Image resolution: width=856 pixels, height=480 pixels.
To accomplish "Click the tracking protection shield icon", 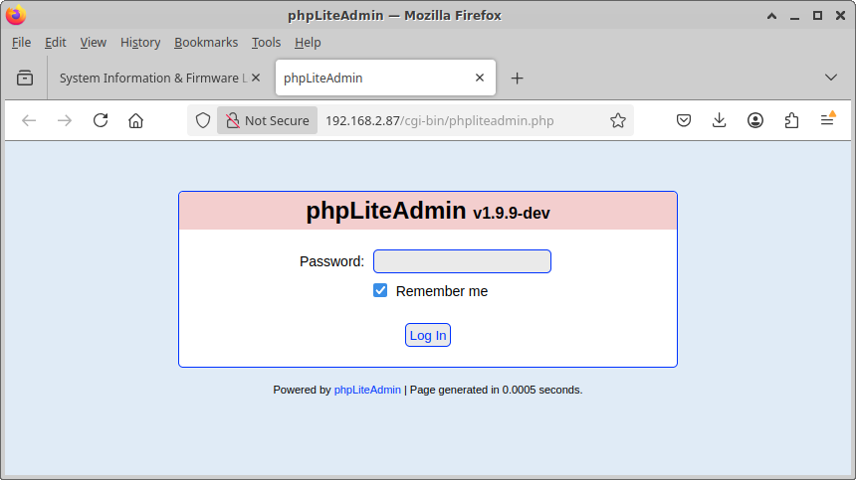I will tap(203, 120).
